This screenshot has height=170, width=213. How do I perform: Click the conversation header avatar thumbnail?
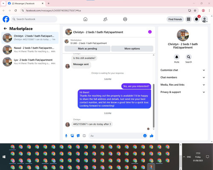(69, 32)
